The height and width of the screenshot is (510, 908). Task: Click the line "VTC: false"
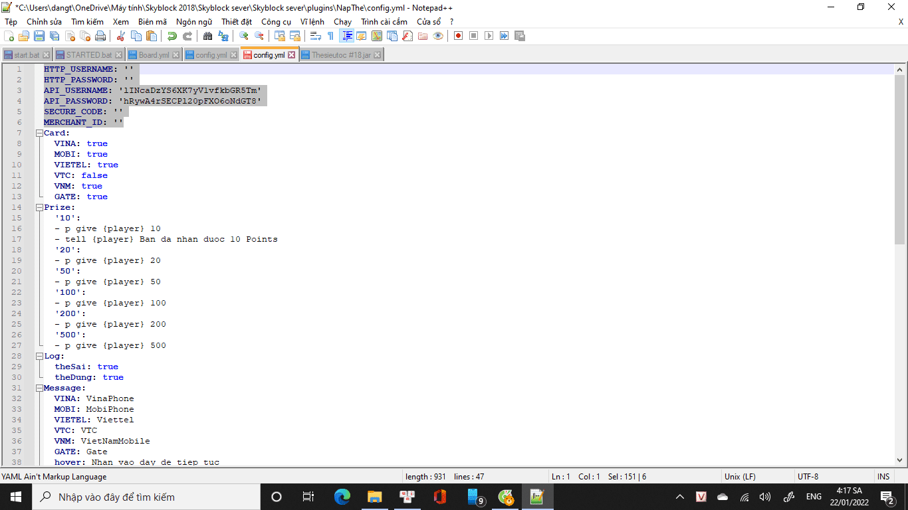80,175
